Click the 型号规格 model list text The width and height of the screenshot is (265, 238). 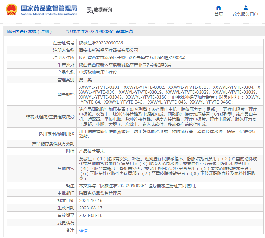(x=170, y=95)
